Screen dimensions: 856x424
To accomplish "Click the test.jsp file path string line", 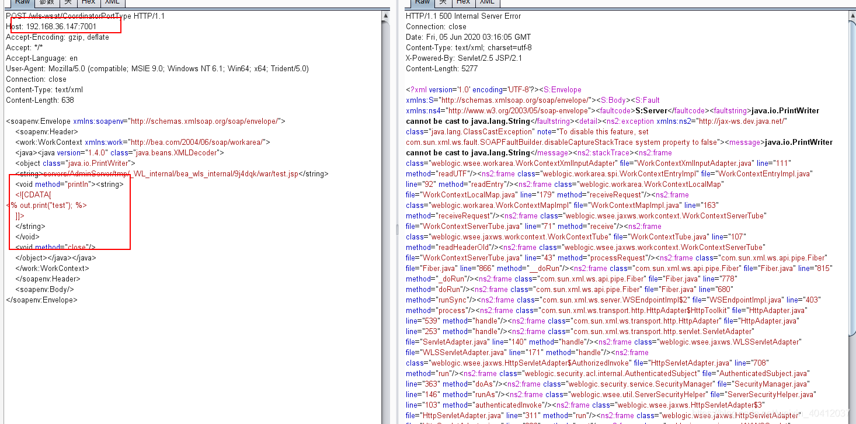I will [x=172, y=173].
